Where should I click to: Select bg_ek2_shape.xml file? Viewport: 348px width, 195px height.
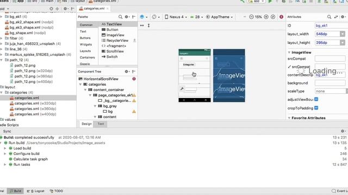[x=29, y=22]
